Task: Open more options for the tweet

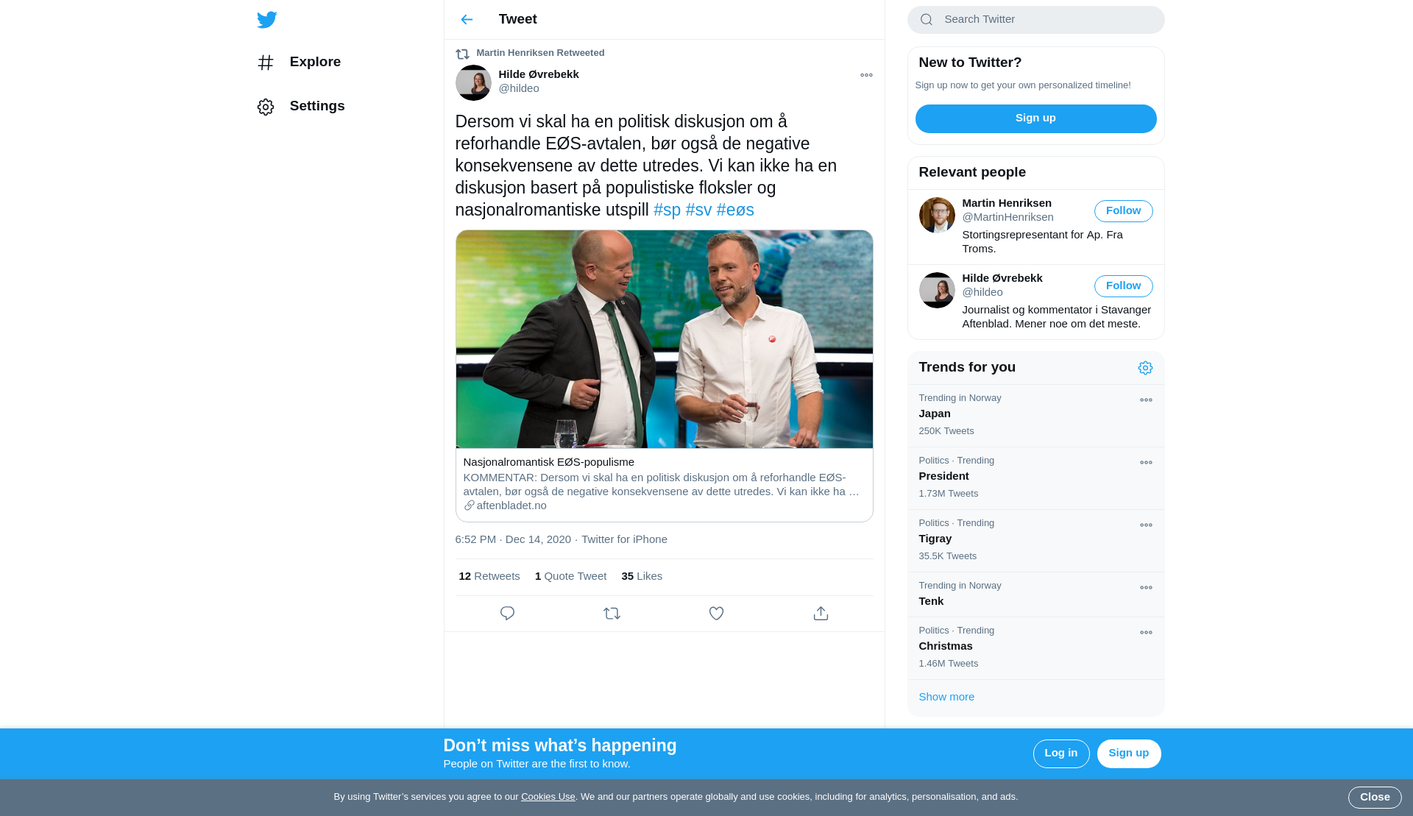Action: pyautogui.click(x=866, y=75)
